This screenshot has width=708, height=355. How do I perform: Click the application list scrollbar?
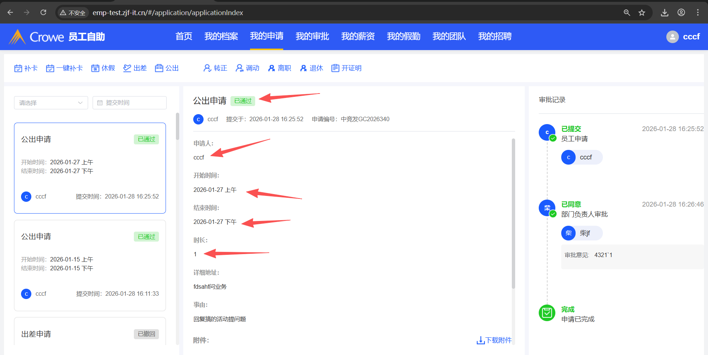click(x=177, y=126)
